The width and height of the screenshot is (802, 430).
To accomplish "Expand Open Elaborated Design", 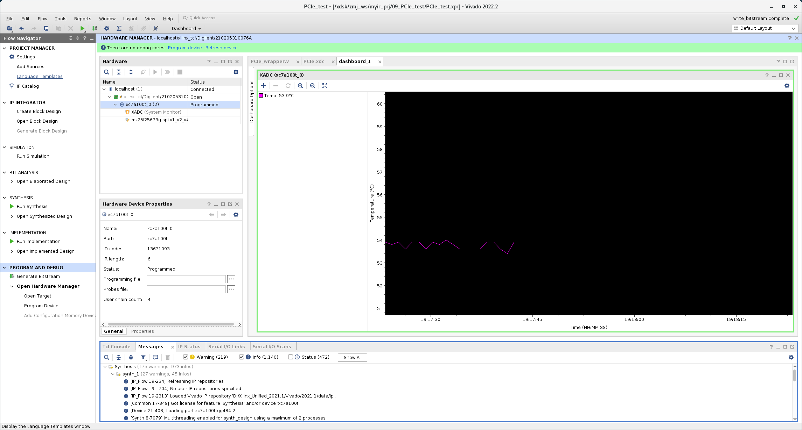I will (12, 181).
